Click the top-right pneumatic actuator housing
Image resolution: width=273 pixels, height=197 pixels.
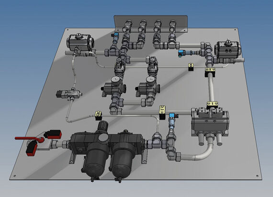point(227,49)
